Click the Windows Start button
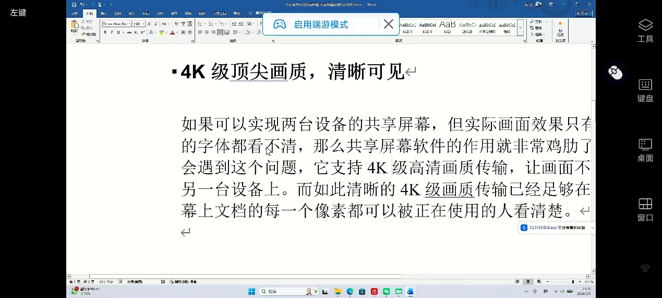This screenshot has height=298, width=662. (x=251, y=292)
